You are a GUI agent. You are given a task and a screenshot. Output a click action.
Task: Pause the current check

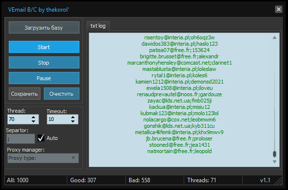click(x=44, y=78)
